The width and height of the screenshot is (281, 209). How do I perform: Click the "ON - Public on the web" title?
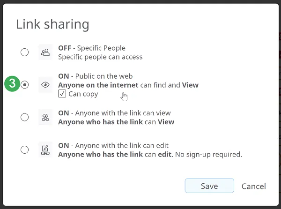tap(95, 76)
